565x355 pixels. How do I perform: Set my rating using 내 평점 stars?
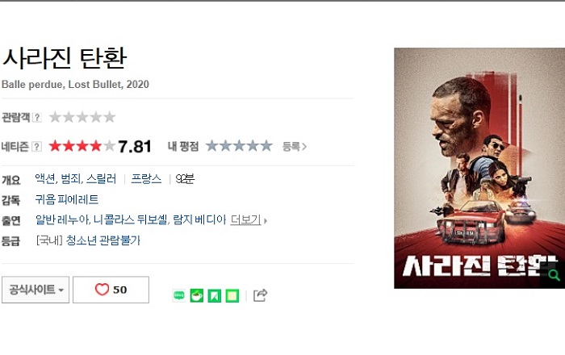tap(239, 146)
